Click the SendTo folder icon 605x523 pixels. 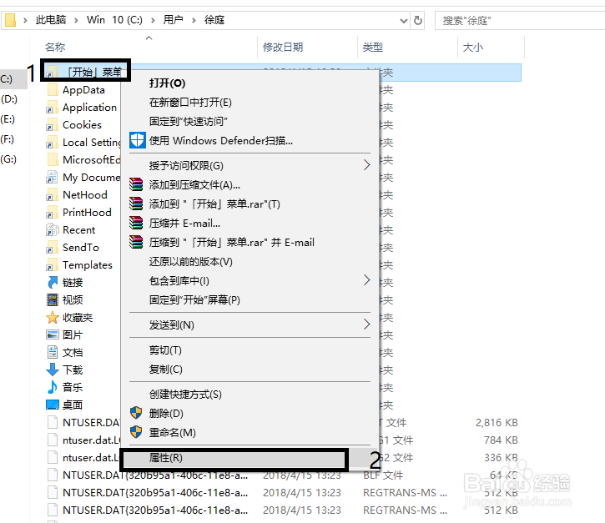[52, 247]
